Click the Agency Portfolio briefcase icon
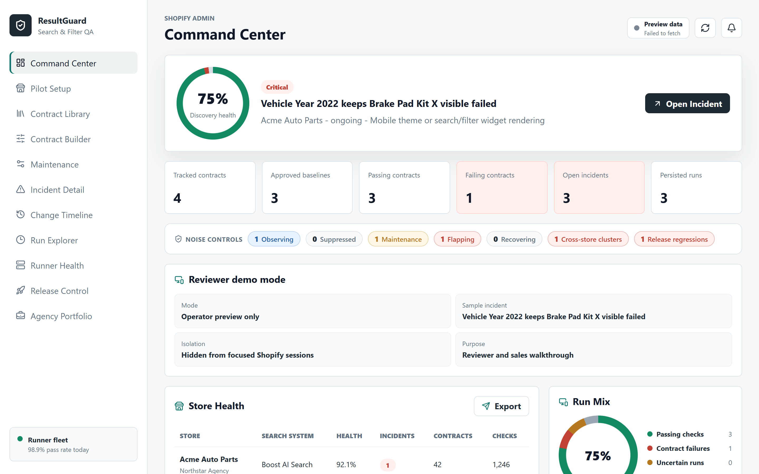Screen dimensions: 759x474 (20, 316)
